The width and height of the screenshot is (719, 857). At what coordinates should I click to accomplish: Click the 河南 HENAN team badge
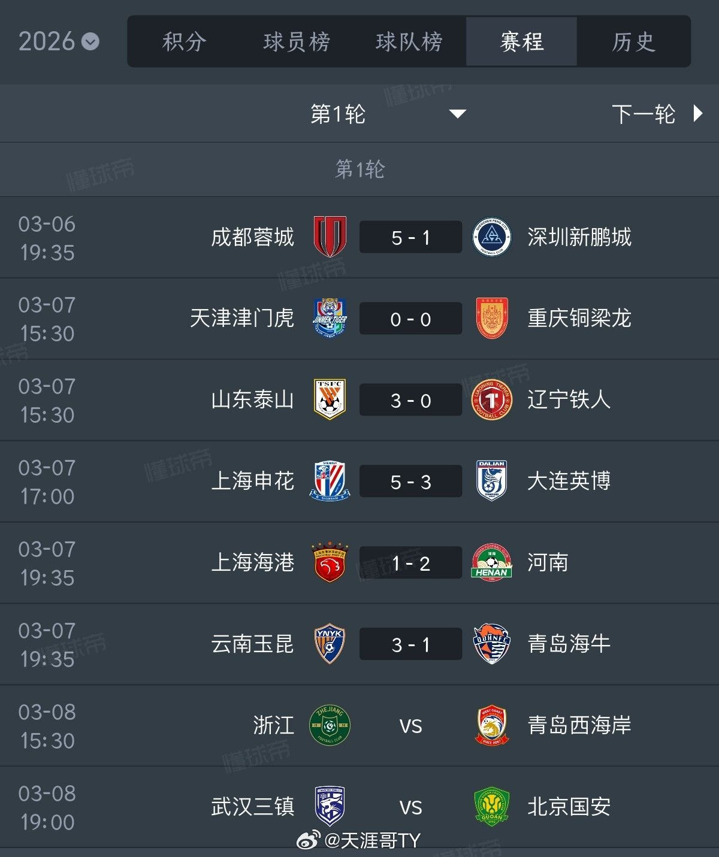point(492,562)
